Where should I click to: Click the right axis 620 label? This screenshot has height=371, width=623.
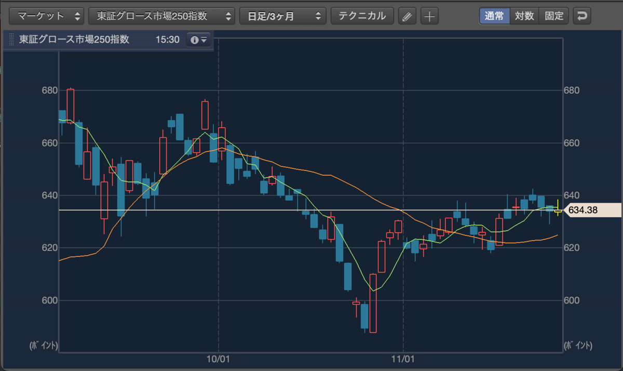click(571, 248)
